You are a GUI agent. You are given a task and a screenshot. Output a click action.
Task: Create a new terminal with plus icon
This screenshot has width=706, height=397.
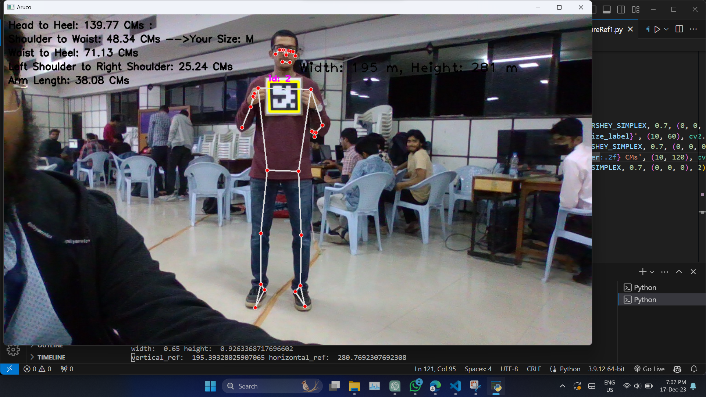pos(642,272)
